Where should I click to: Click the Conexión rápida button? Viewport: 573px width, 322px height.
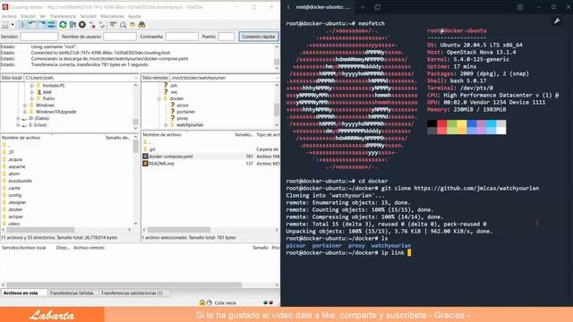[259, 37]
